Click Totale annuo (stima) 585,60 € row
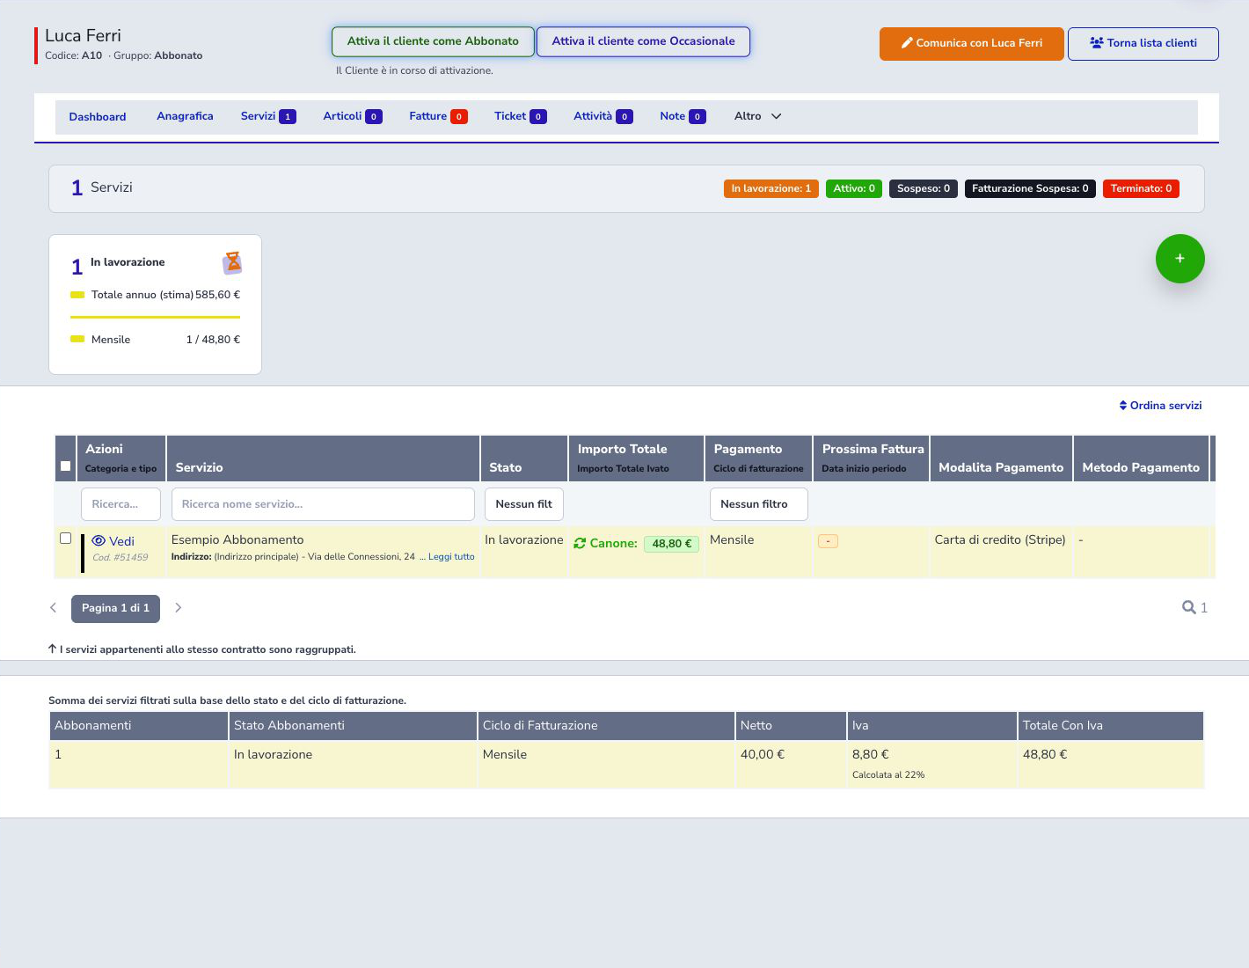Screen dimensions: 1249x968 (x=155, y=295)
